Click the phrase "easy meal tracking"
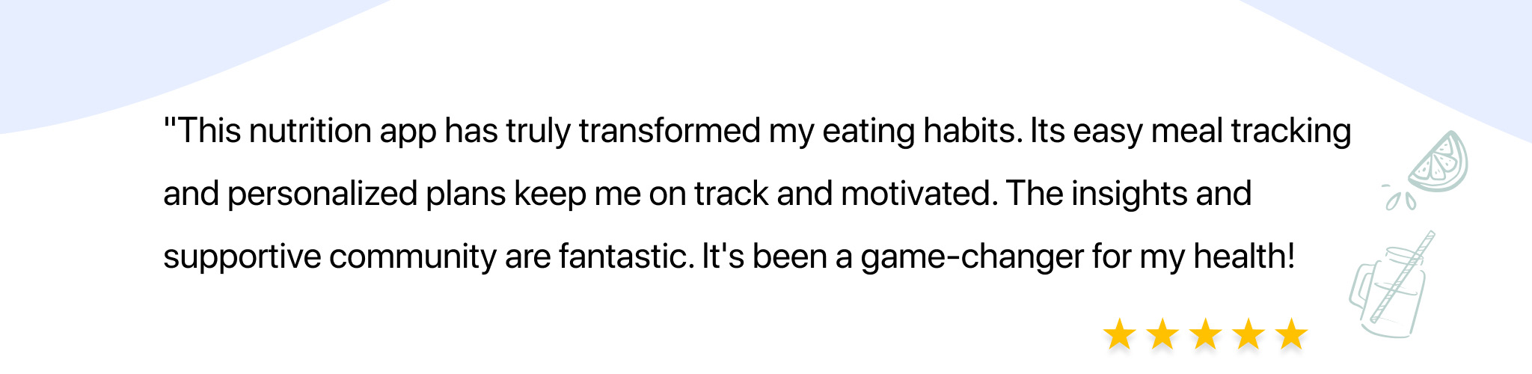The height and width of the screenshot is (374, 1532). pyautogui.click(x=1212, y=132)
